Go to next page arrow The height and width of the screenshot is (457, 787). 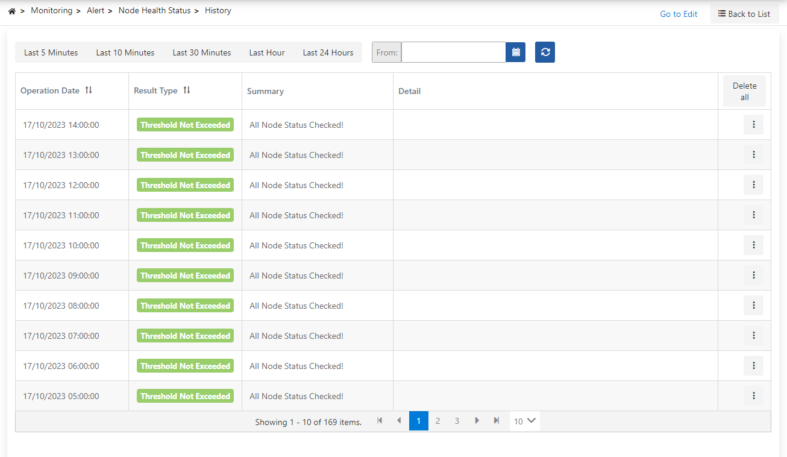(x=477, y=421)
